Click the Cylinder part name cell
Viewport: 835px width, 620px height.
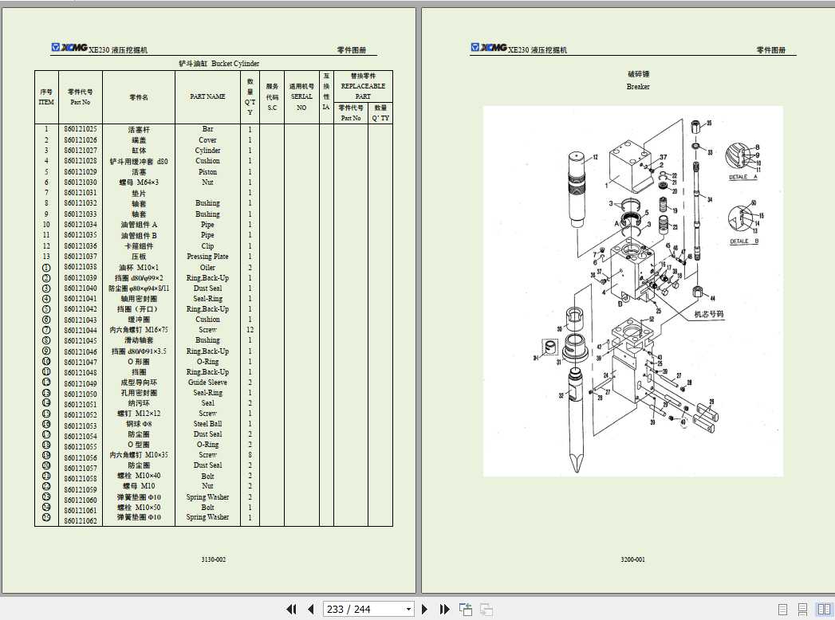[x=207, y=151]
